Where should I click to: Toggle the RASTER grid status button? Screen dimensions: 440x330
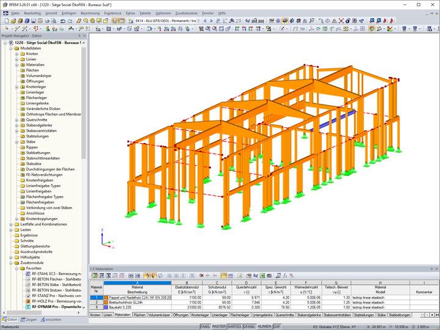(x=219, y=326)
